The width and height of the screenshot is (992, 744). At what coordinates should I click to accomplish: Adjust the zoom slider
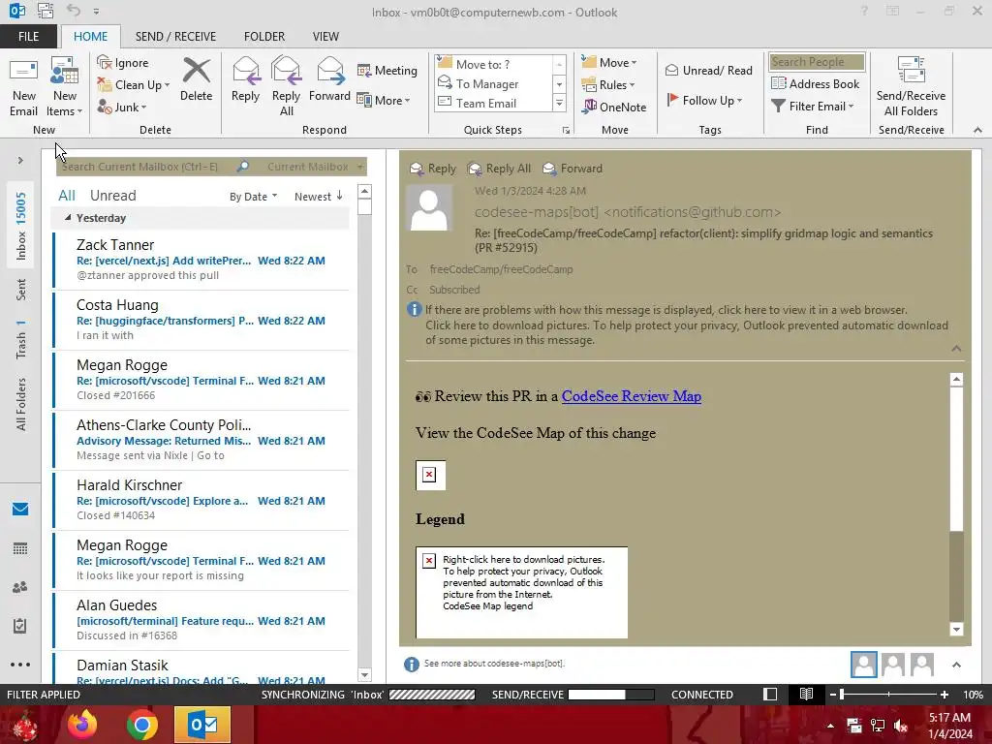(x=888, y=694)
